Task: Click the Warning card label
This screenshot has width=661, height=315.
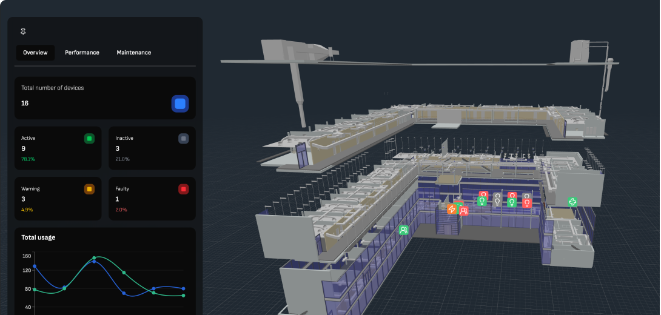Action: 30,188
